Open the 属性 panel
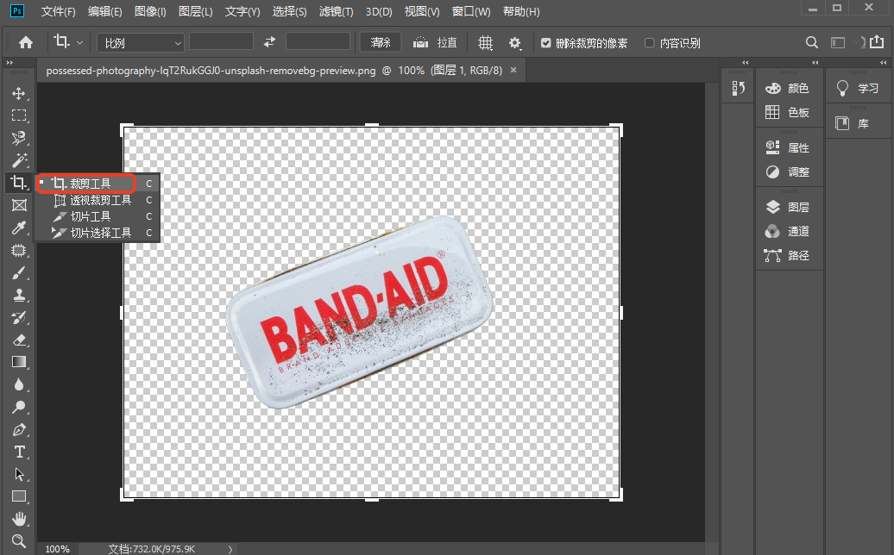Screen dimensions: 894x555 (x=789, y=148)
